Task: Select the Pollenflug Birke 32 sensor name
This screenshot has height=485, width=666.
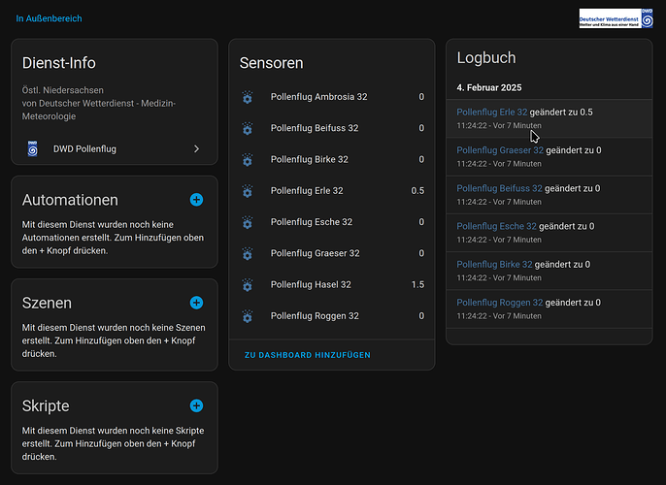Action: click(x=310, y=159)
